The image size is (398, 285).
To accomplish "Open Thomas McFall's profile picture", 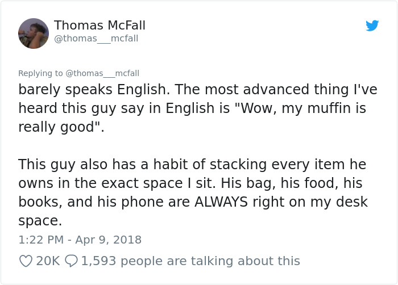I will (34, 33).
